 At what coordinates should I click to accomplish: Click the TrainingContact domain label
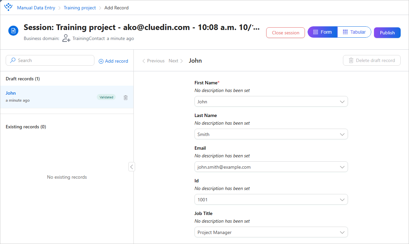(89, 38)
